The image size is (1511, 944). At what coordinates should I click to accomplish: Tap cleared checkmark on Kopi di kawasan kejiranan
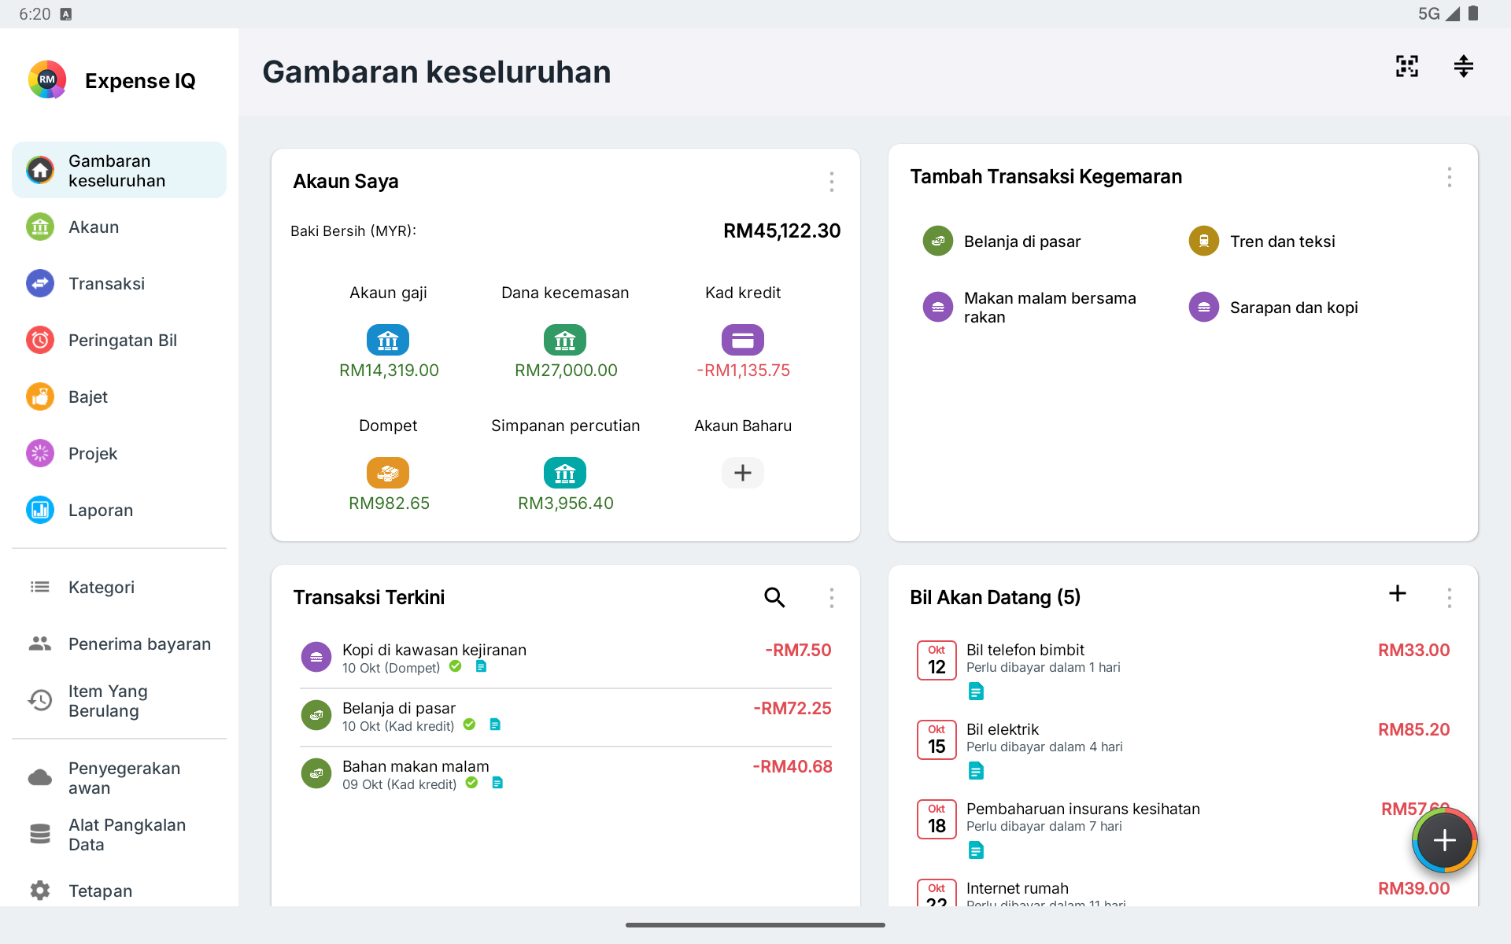(x=455, y=666)
